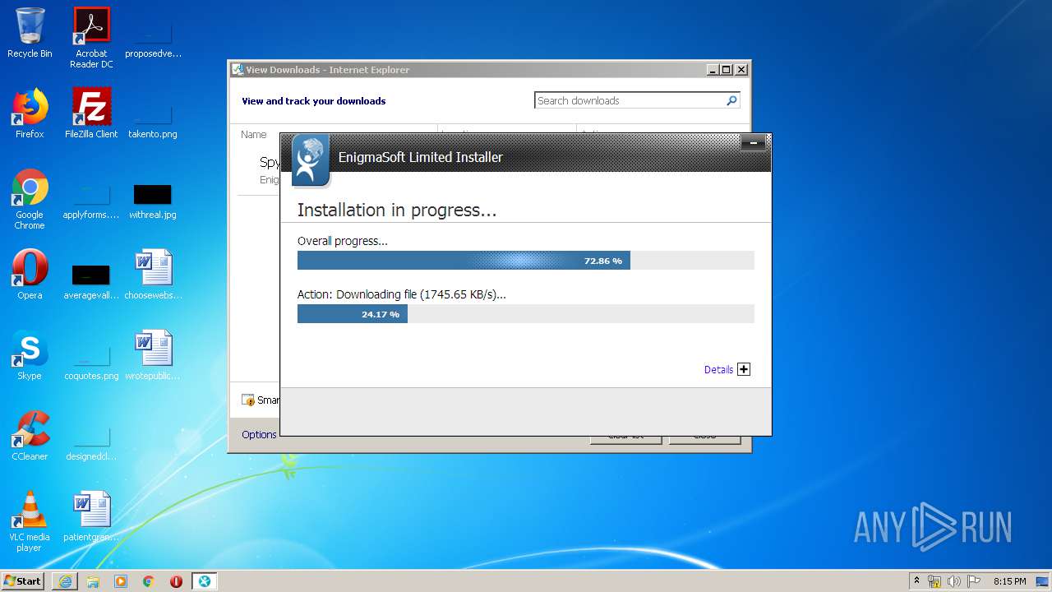Launch Firefox from the desktop
The height and width of the screenshot is (592, 1052).
(x=30, y=113)
